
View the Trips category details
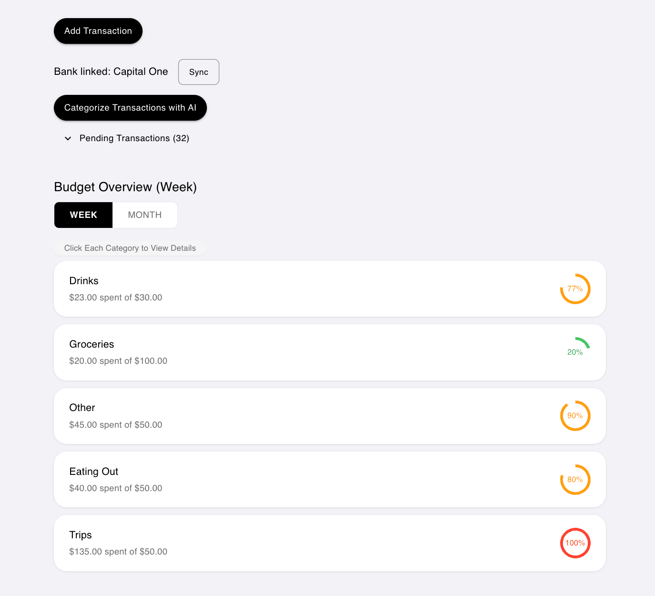pyautogui.click(x=330, y=543)
